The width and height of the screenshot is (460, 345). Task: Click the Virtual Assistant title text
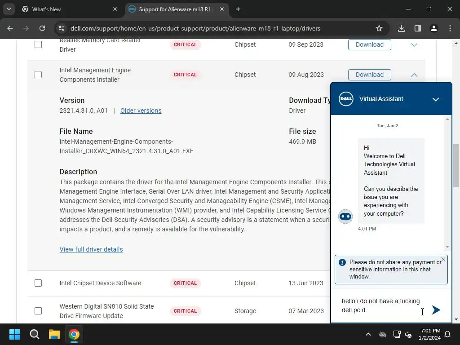pos(381,99)
